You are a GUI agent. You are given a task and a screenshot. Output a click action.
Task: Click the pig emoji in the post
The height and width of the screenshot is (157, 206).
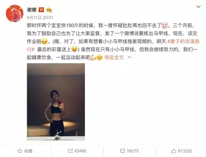(x=165, y=25)
